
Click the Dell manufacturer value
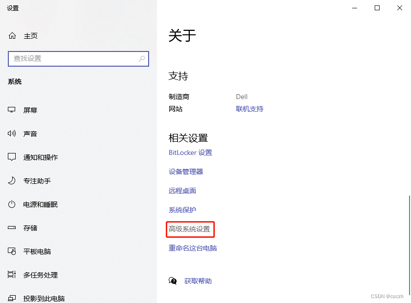tap(242, 97)
